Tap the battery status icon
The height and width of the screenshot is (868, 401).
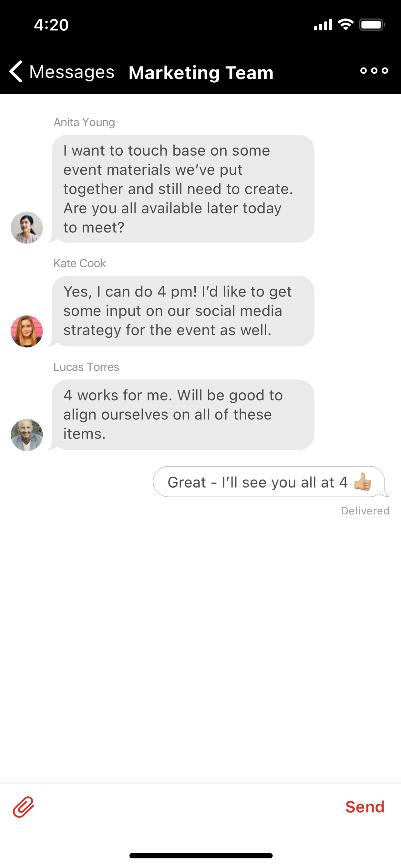372,25
